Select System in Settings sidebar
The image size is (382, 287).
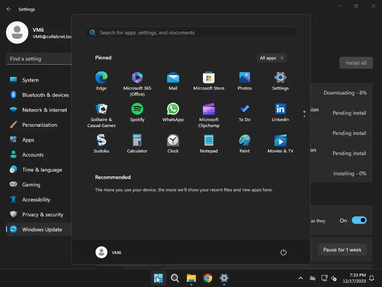[x=39, y=80]
